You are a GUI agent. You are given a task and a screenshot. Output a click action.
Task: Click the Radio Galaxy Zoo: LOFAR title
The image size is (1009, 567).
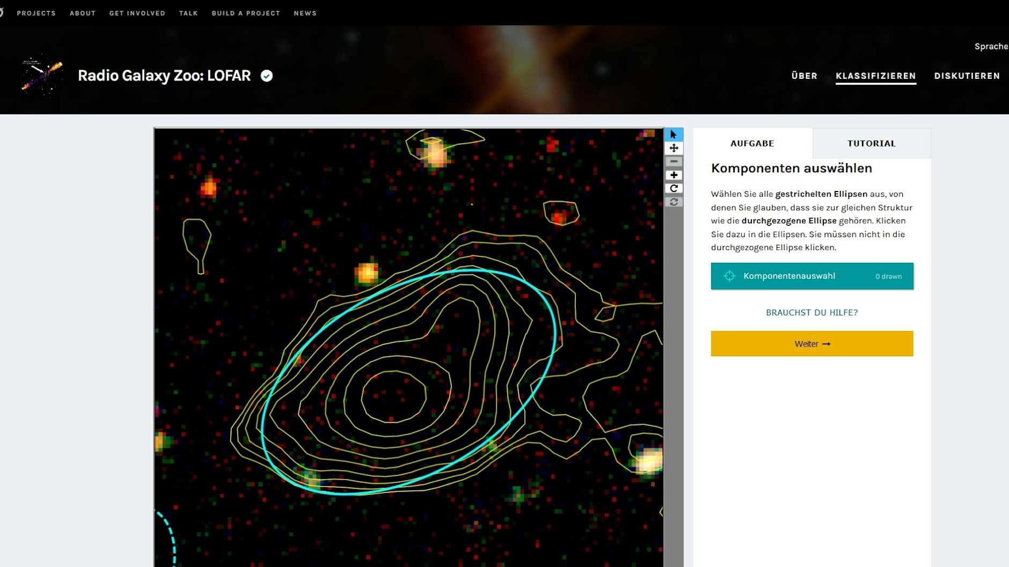164,76
